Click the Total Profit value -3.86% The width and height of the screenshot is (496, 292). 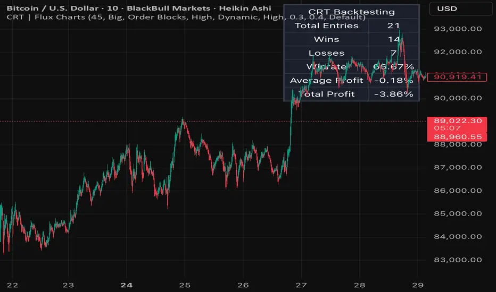393,94
